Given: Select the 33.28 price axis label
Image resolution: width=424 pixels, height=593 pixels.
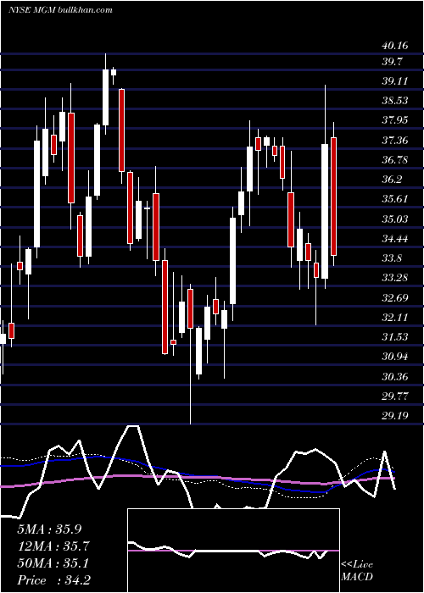Looking at the screenshot, I should [x=395, y=278].
